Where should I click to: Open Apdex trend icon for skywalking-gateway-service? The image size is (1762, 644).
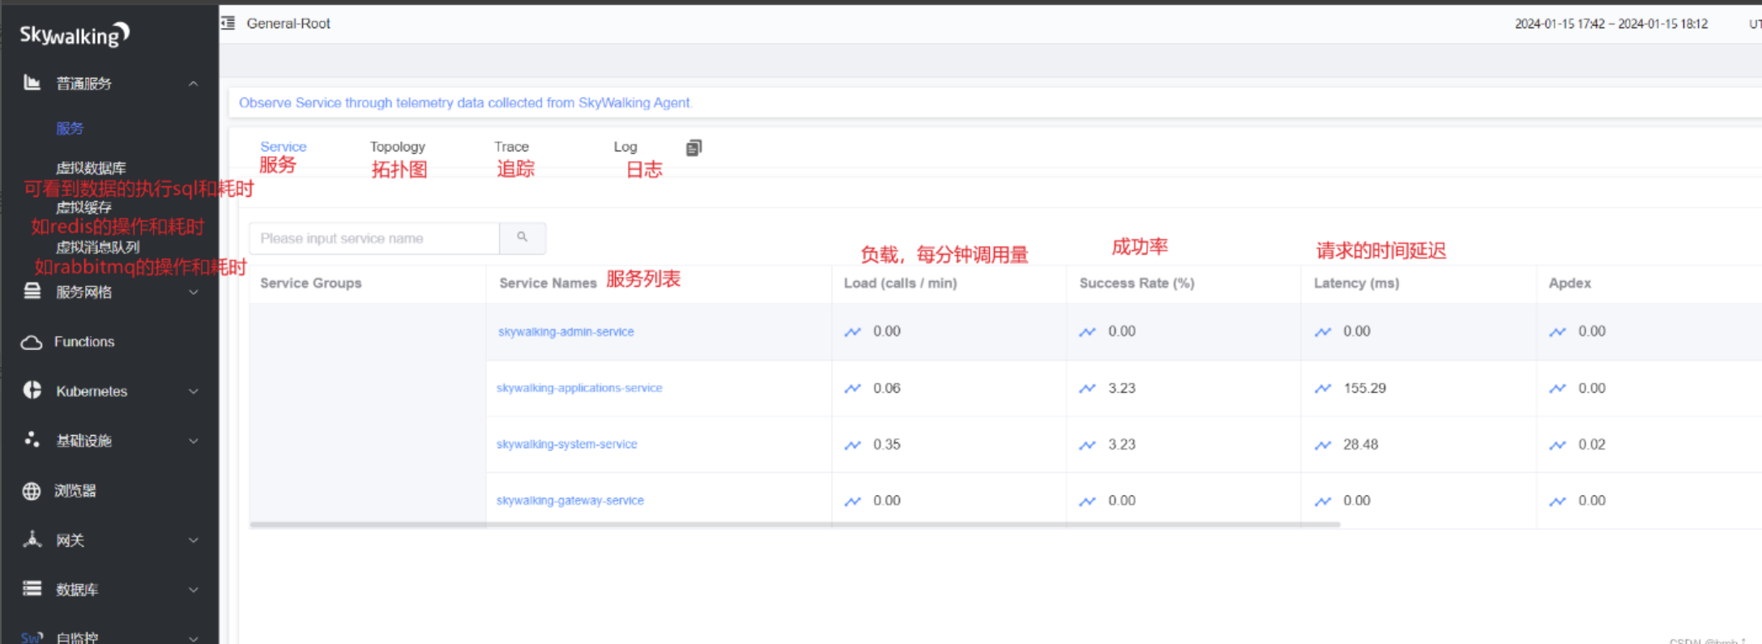point(1558,501)
